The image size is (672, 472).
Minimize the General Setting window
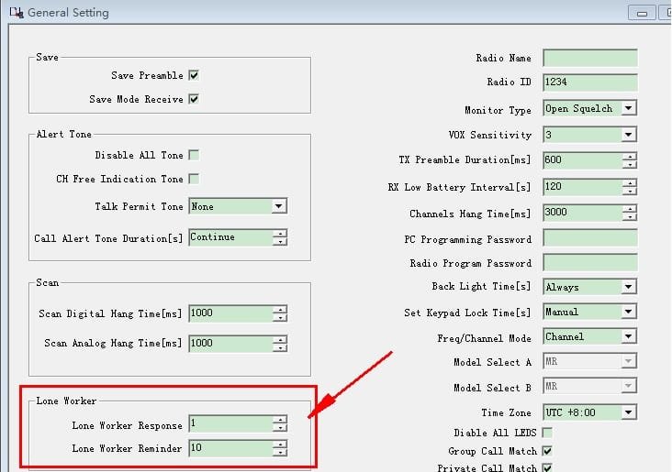pos(642,13)
